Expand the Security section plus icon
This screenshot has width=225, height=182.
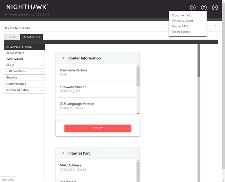[42, 78]
